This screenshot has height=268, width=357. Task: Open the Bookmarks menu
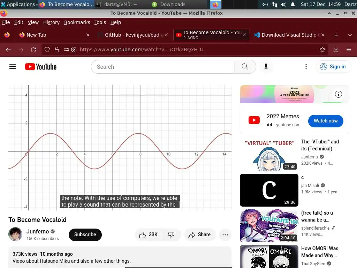click(x=77, y=22)
